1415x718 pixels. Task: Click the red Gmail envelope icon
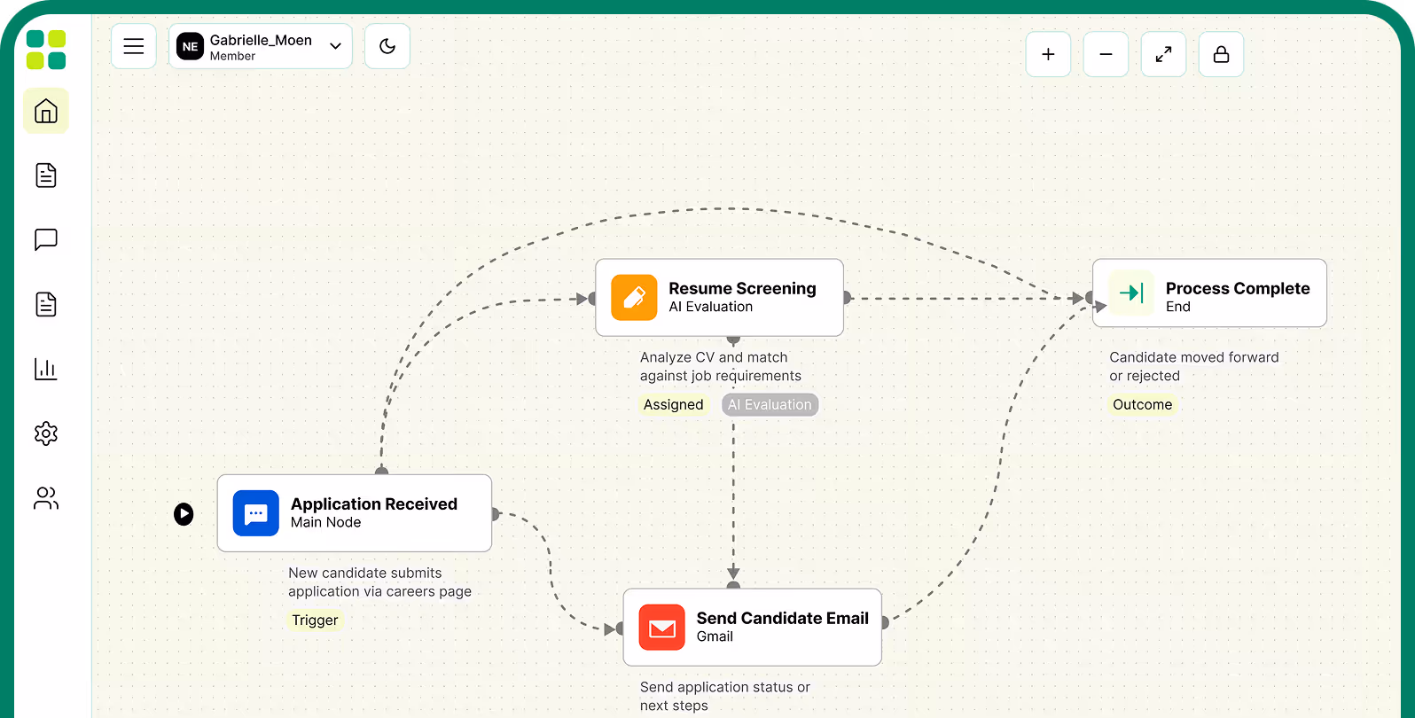coord(661,628)
